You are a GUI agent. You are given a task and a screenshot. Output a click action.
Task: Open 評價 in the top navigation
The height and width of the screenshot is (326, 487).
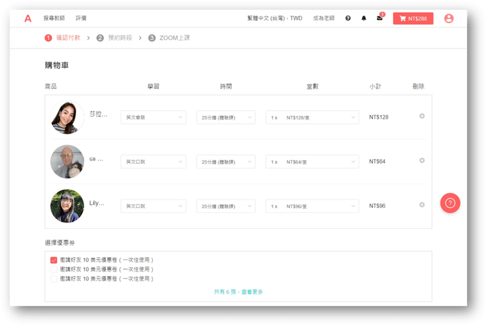pyautogui.click(x=81, y=18)
